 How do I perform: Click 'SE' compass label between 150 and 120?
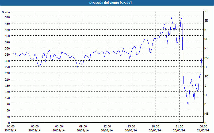coord(206,95)
